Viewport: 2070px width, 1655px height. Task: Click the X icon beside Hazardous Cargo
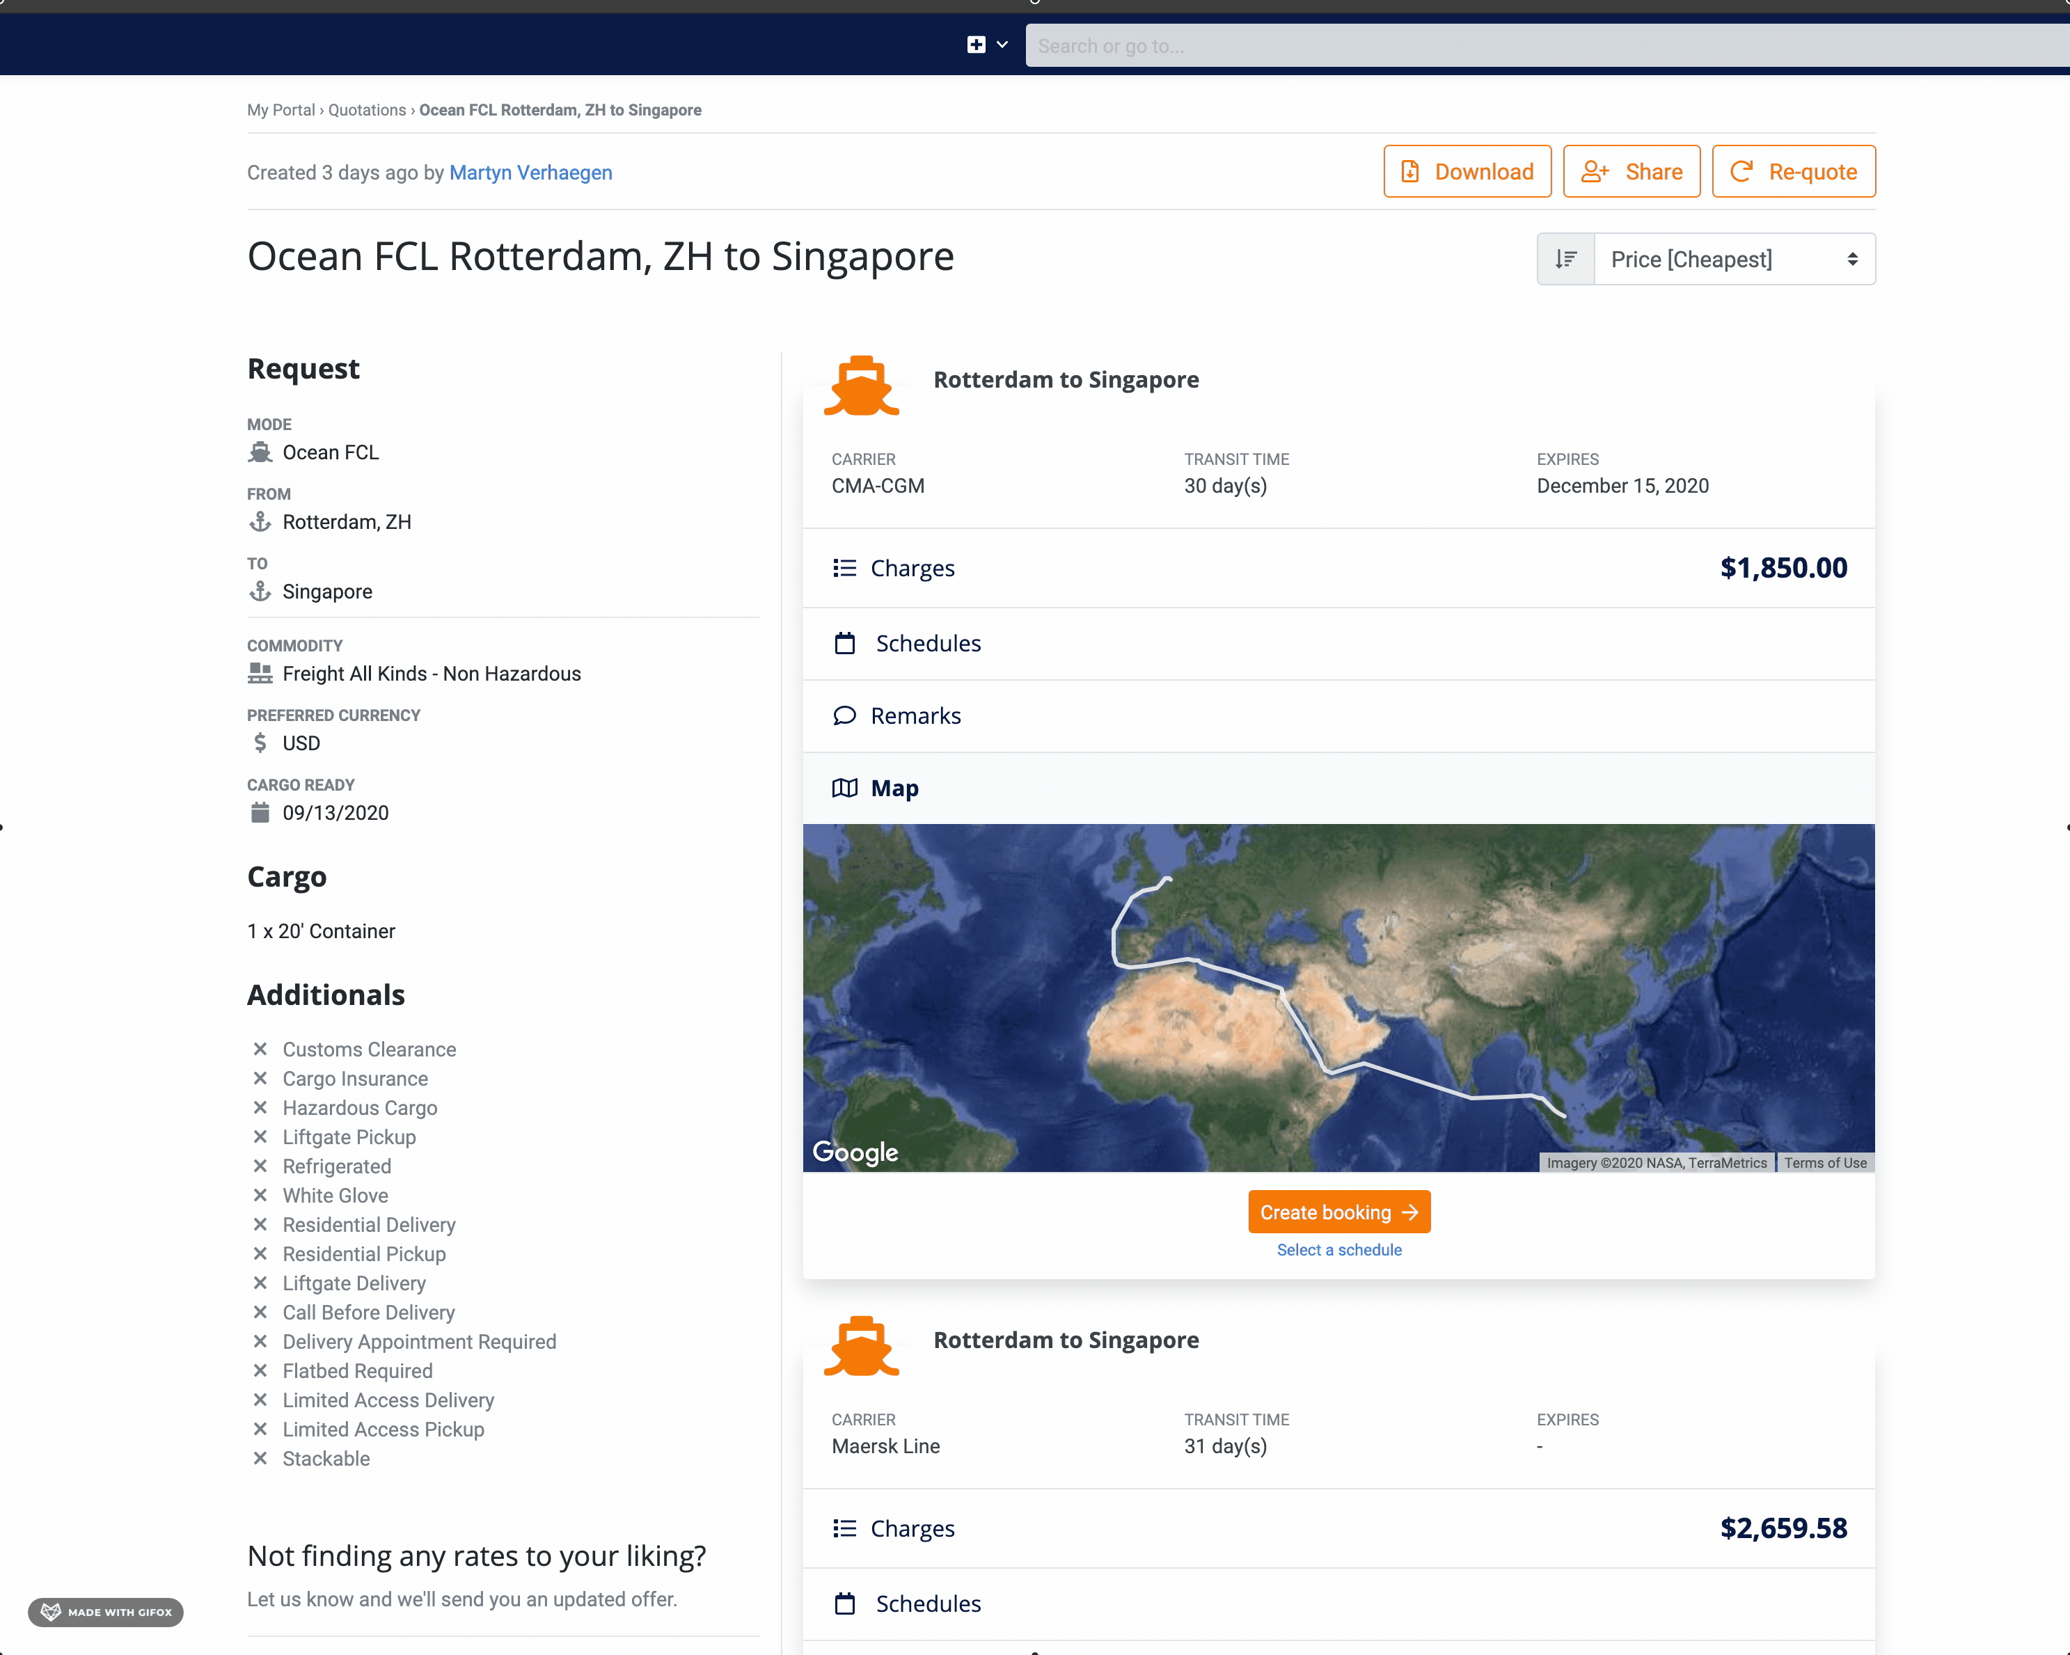coord(259,1108)
